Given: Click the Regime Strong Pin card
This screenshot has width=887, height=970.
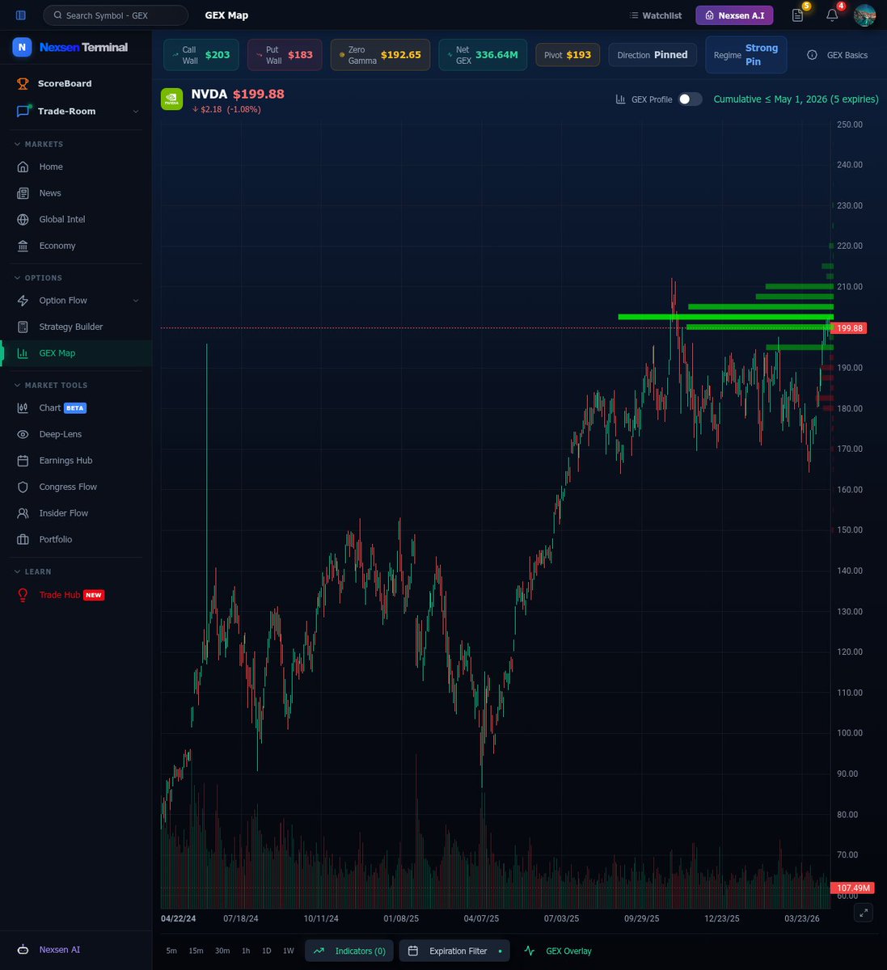Looking at the screenshot, I should tap(746, 55).
